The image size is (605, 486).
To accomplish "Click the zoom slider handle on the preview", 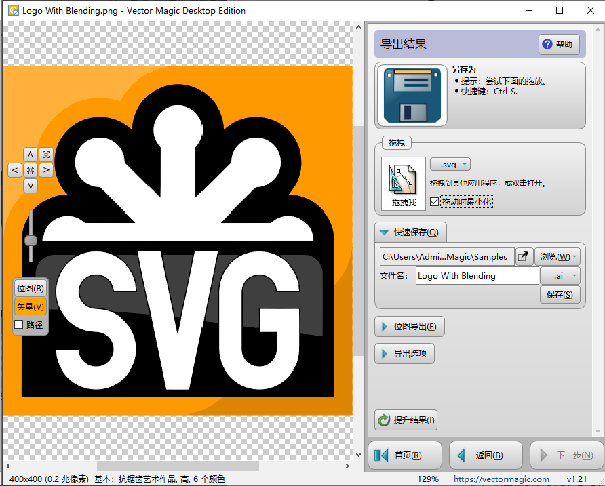I will click(x=31, y=241).
